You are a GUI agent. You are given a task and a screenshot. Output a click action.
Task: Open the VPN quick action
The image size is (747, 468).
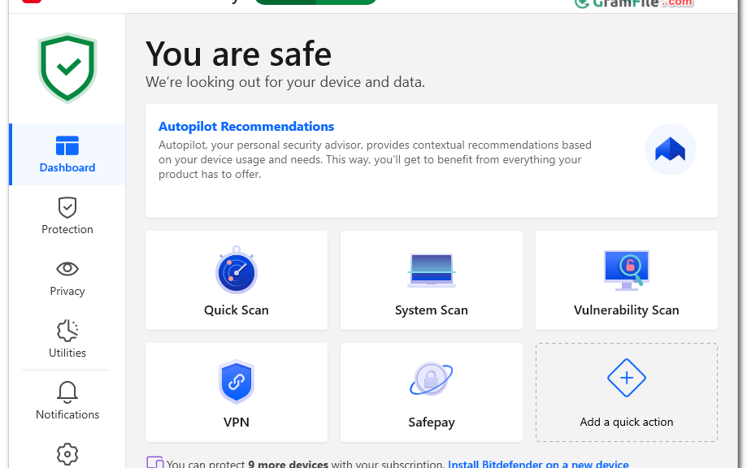(x=237, y=392)
